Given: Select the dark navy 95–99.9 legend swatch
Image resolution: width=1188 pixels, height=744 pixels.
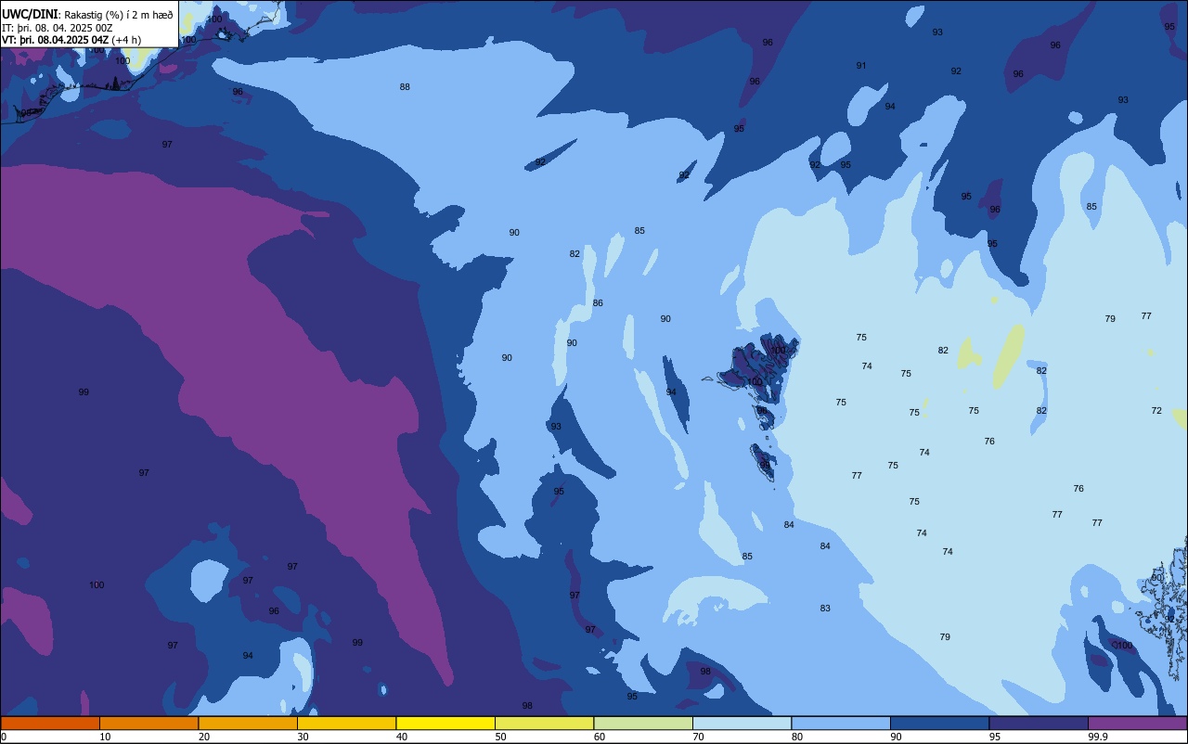Looking at the screenshot, I should [1039, 723].
